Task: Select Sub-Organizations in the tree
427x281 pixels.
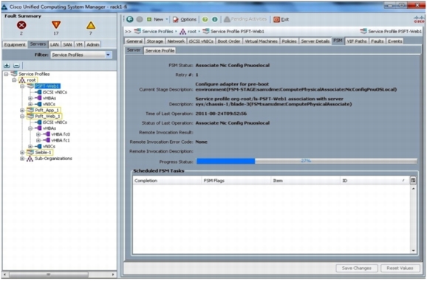Action: tap(53, 159)
